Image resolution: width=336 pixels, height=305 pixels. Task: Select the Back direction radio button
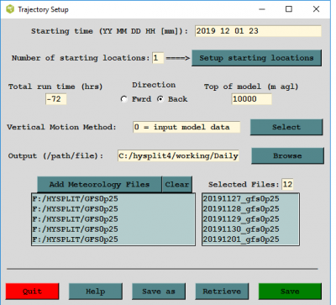pyautogui.click(x=160, y=99)
